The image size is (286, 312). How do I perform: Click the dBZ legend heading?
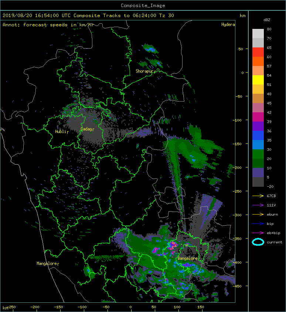pyautogui.click(x=267, y=20)
